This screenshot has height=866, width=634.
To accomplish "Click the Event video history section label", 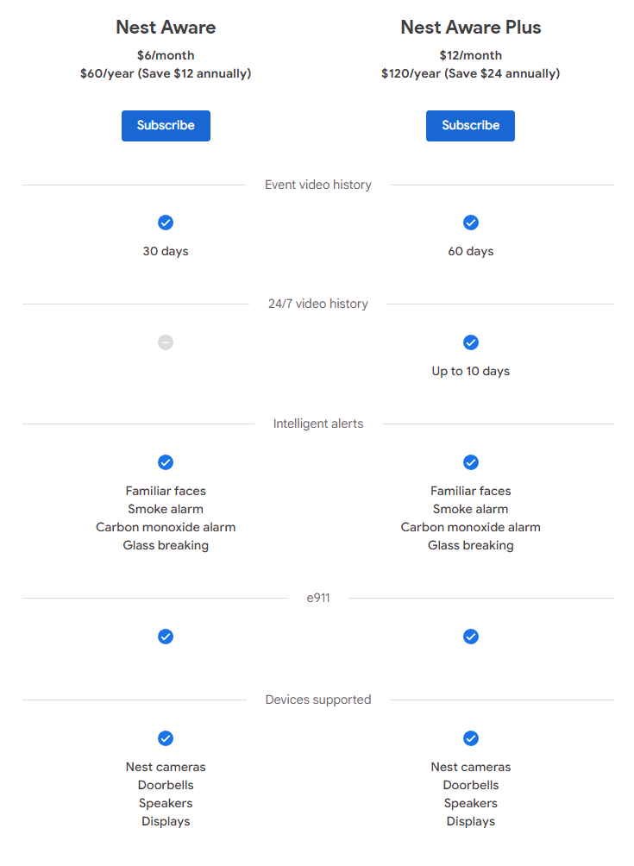I will [x=318, y=185].
